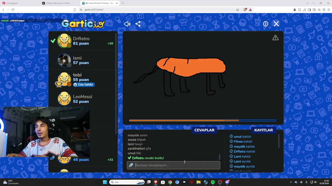The width and height of the screenshot is (332, 186).
Task: Open the weather widget on the taskbar
Action: [x=10, y=182]
